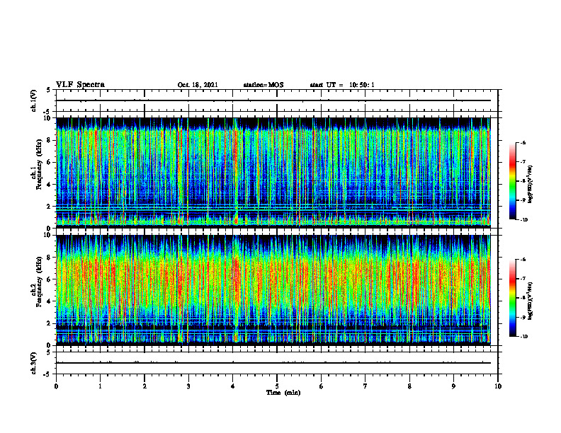Click the ch.2 spectrogram color bar
This screenshot has height=433, width=561.
(x=513, y=298)
